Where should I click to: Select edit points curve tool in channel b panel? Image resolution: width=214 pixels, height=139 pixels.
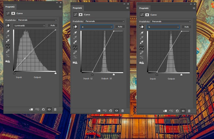(x=142, y=48)
